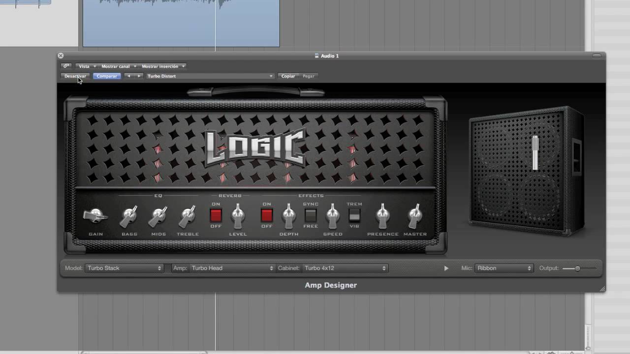This screenshot has height=354, width=630.
Task: Click the Copiar button
Action: click(288, 76)
